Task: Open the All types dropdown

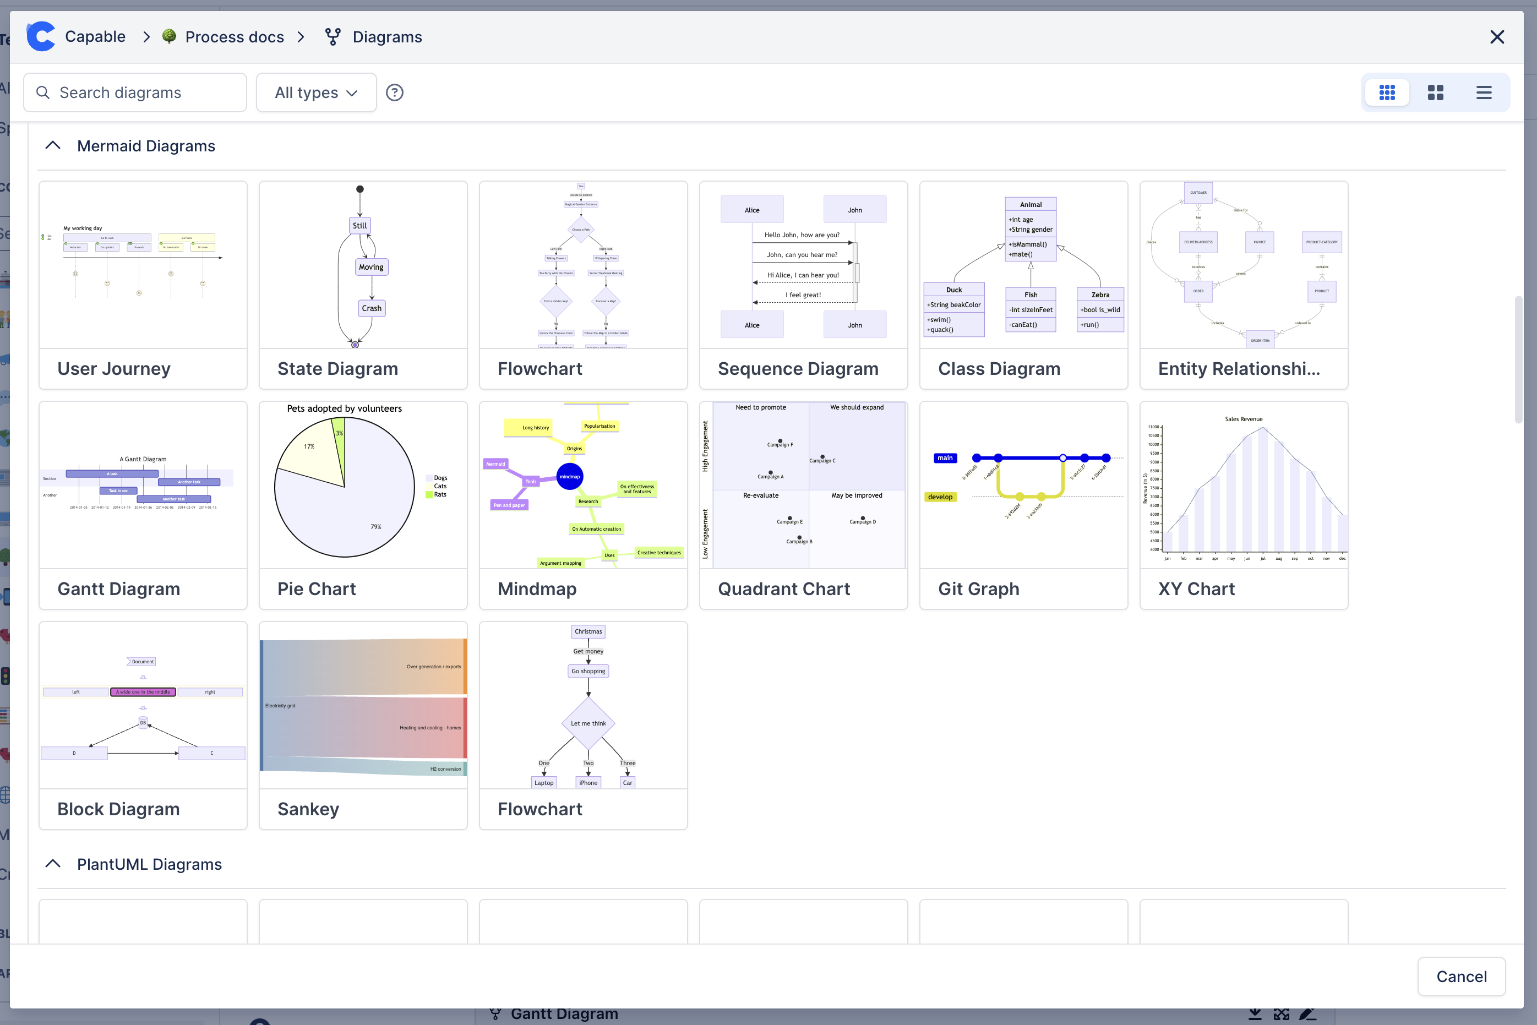Action: 316,93
